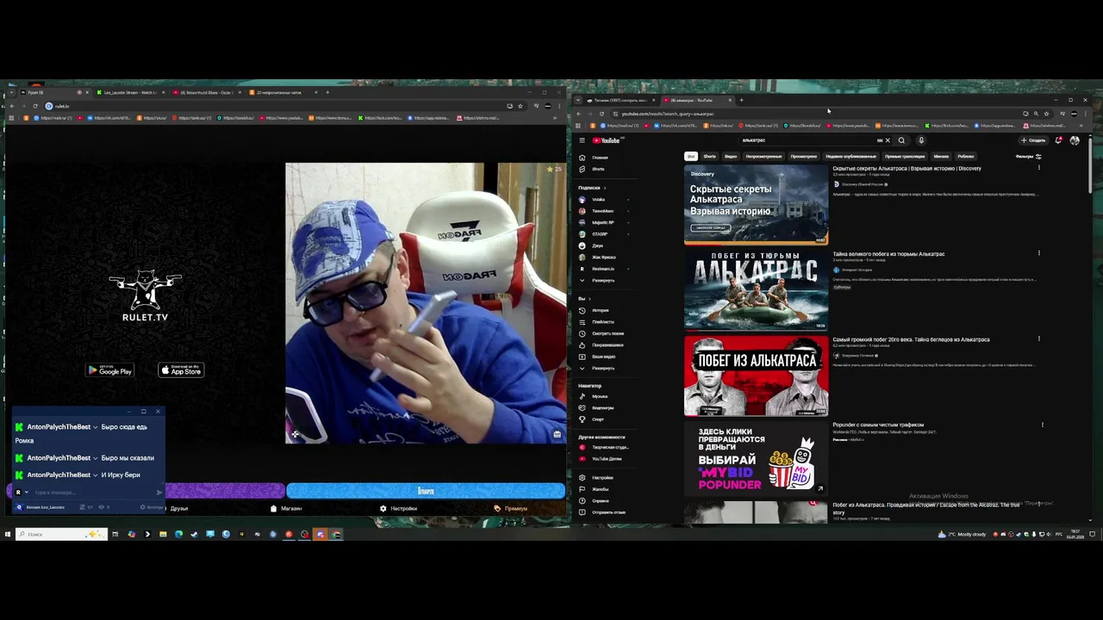
Task: Click the blue Старт button on rulet.tv
Action: tap(426, 491)
